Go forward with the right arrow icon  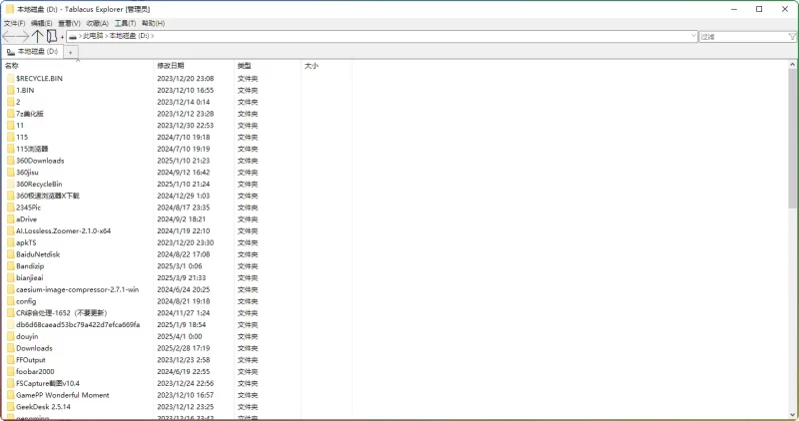[x=23, y=36]
